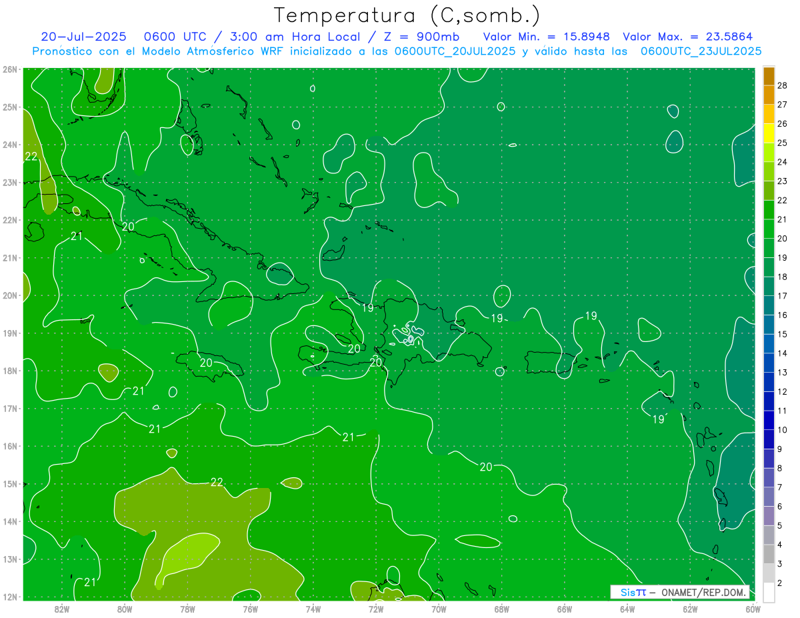Click the latitude axis label '20N'

click(x=10, y=295)
